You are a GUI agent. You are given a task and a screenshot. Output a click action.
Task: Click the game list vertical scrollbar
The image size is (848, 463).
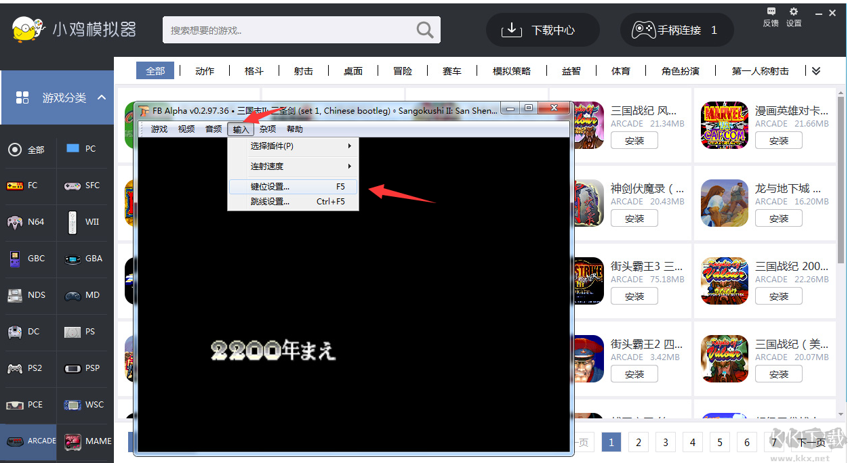point(841,179)
